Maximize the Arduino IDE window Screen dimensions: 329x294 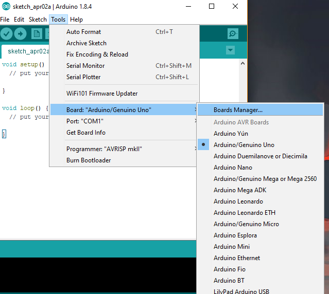(212, 6)
